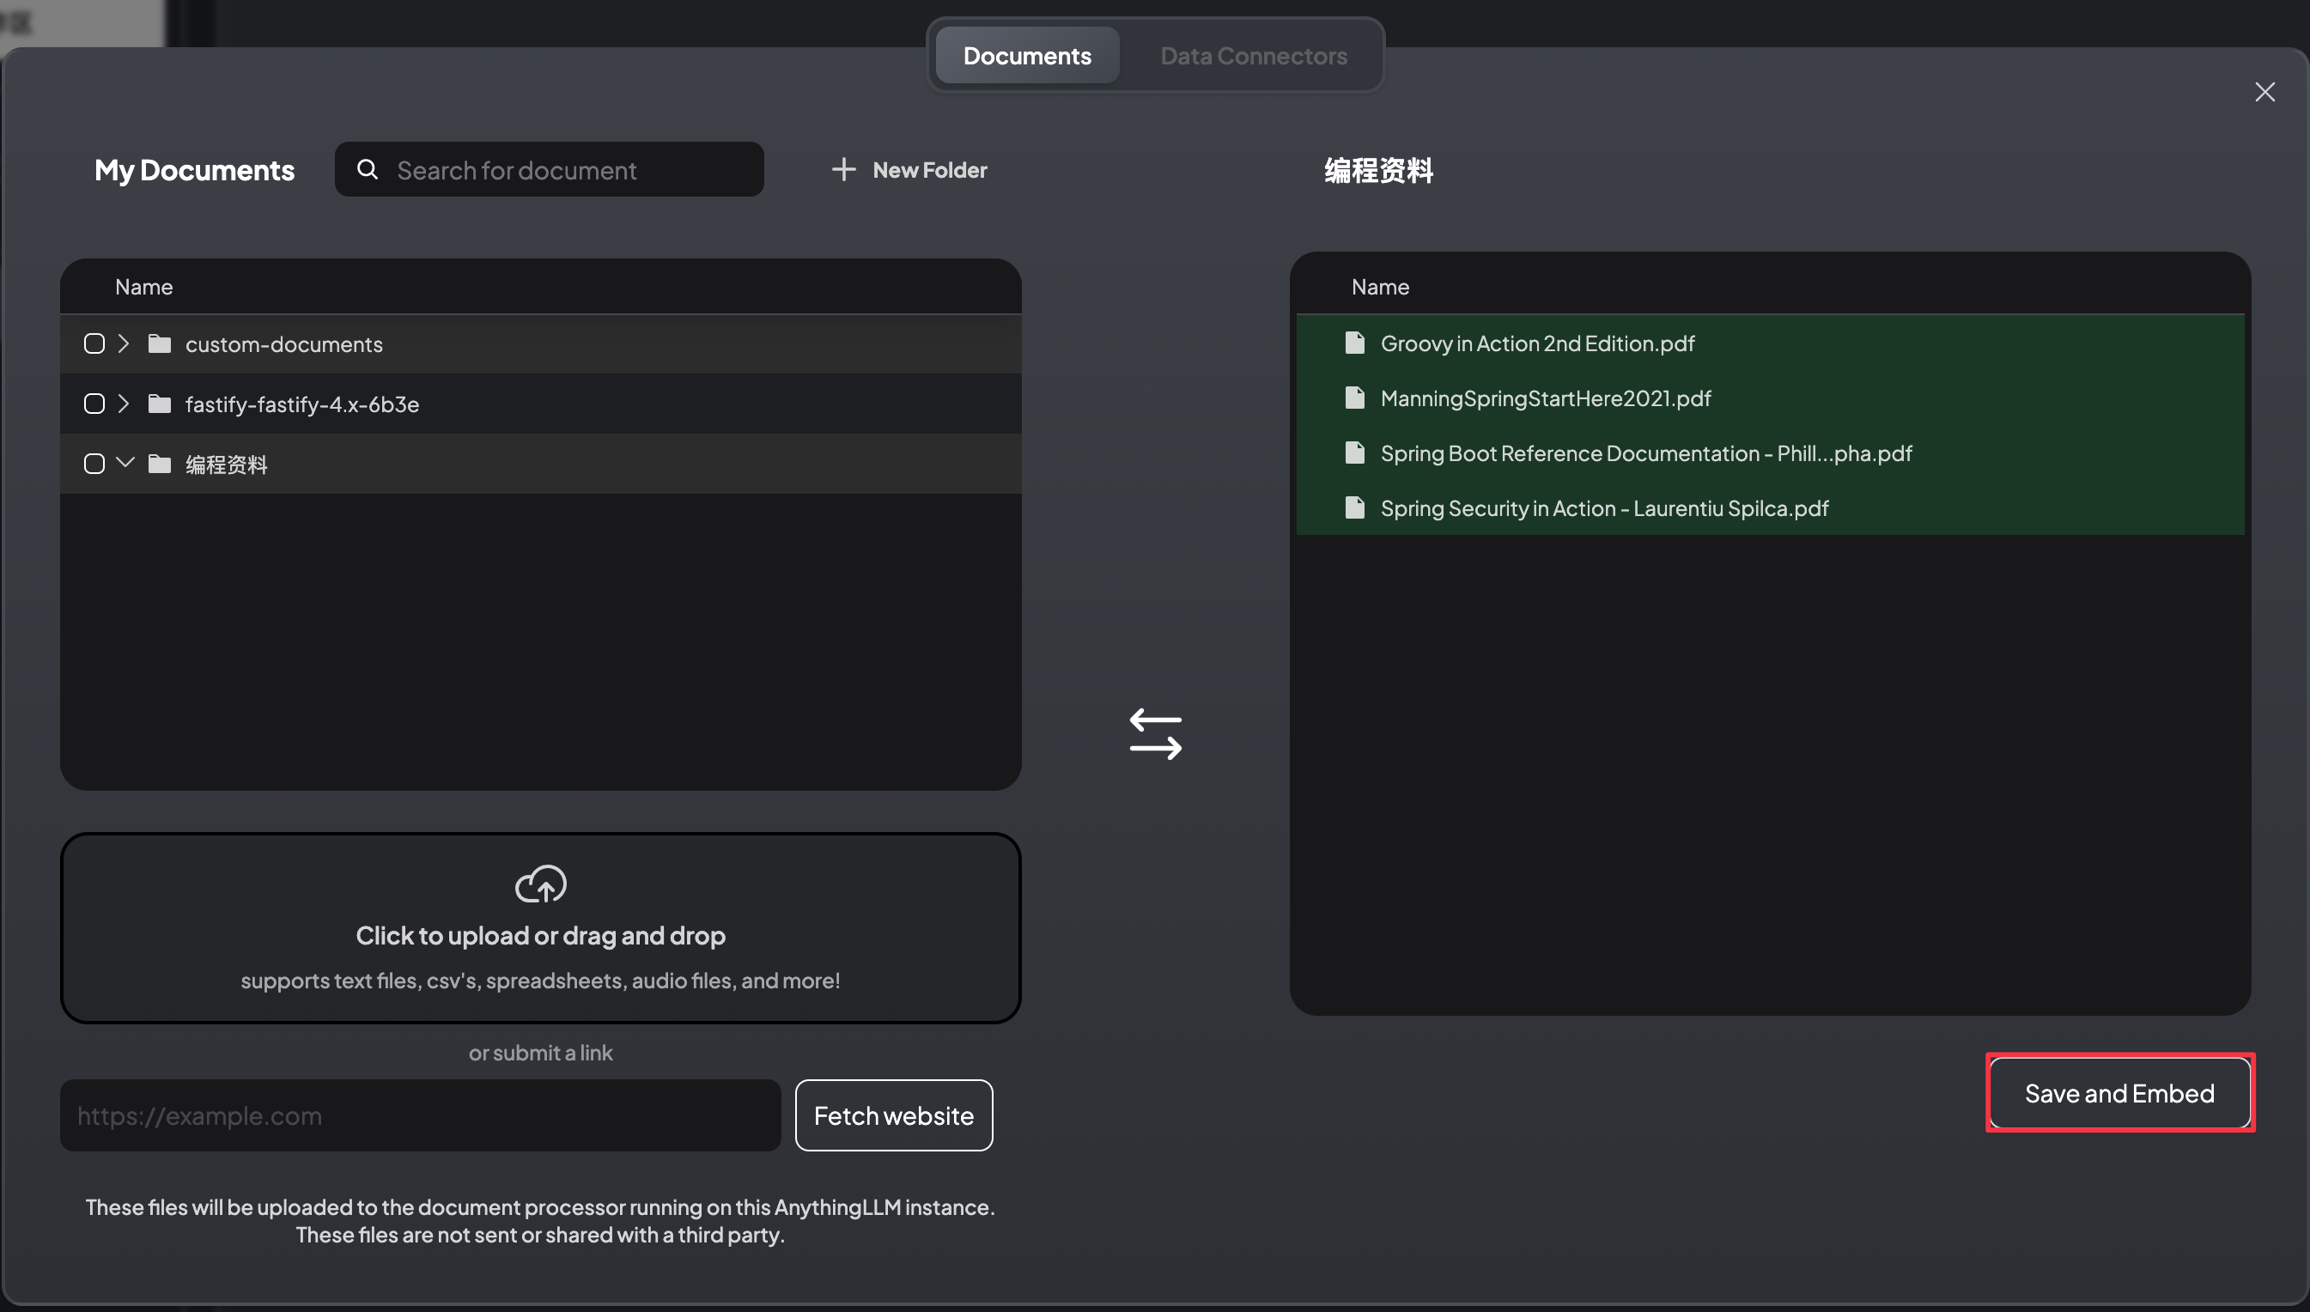
Task: Select Spring Boot Reference Documentation pdf
Action: coord(1646,453)
